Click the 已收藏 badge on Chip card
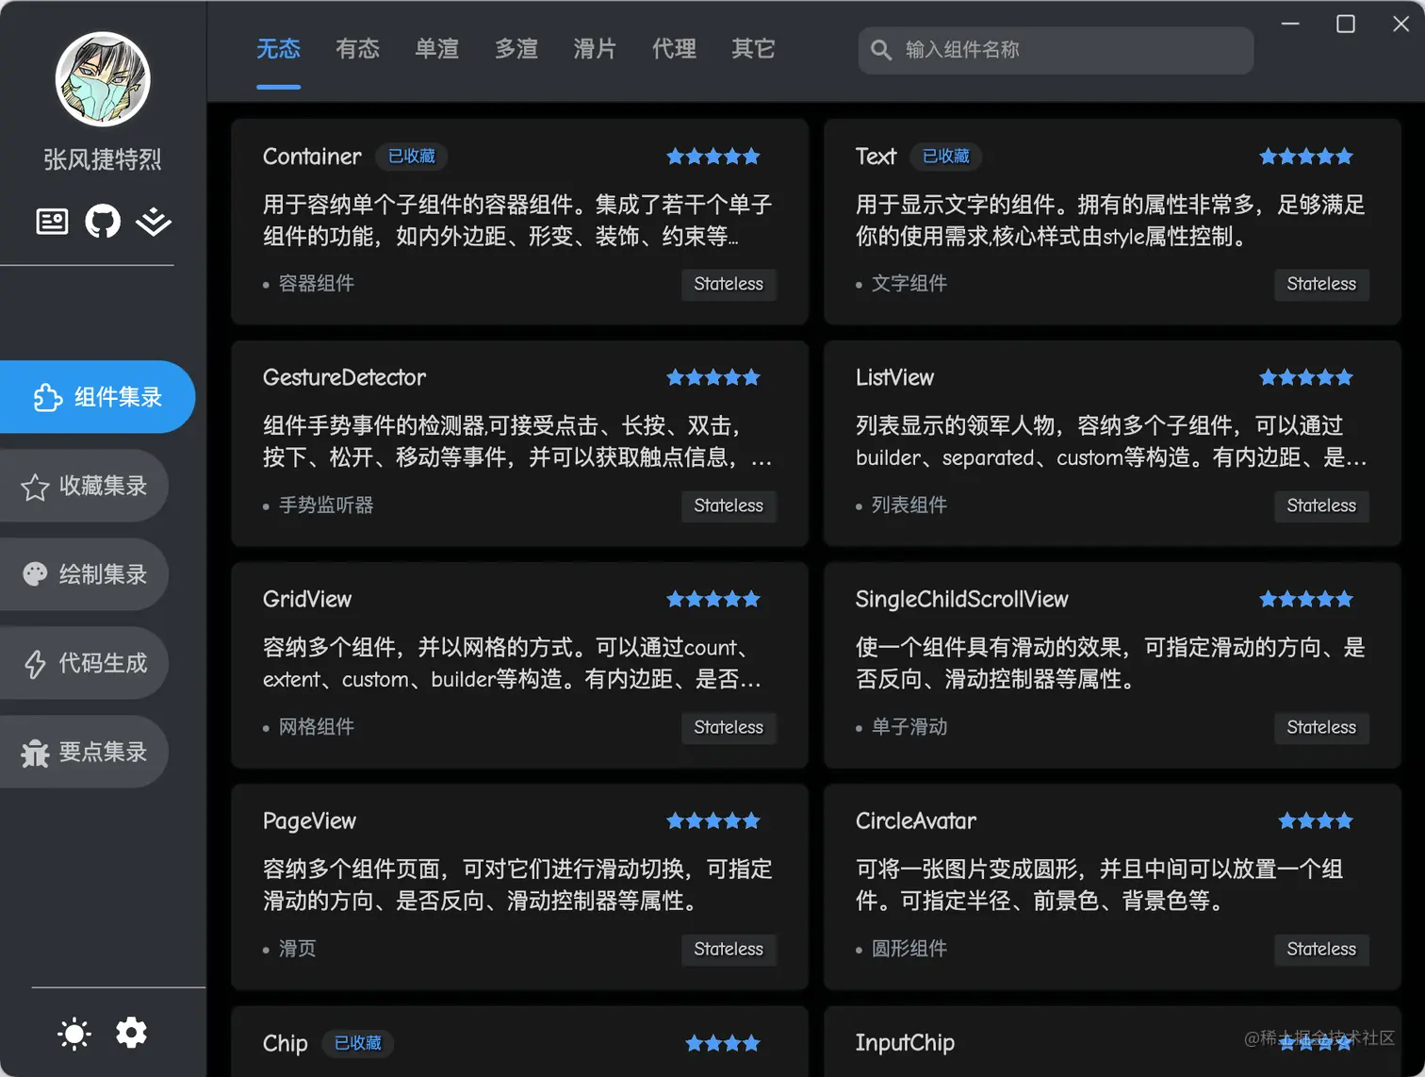This screenshot has height=1077, width=1425. click(358, 1043)
